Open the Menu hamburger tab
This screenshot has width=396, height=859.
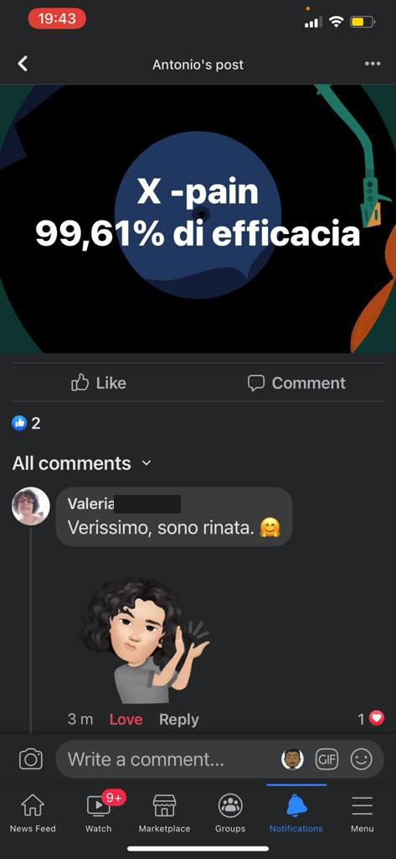362,814
